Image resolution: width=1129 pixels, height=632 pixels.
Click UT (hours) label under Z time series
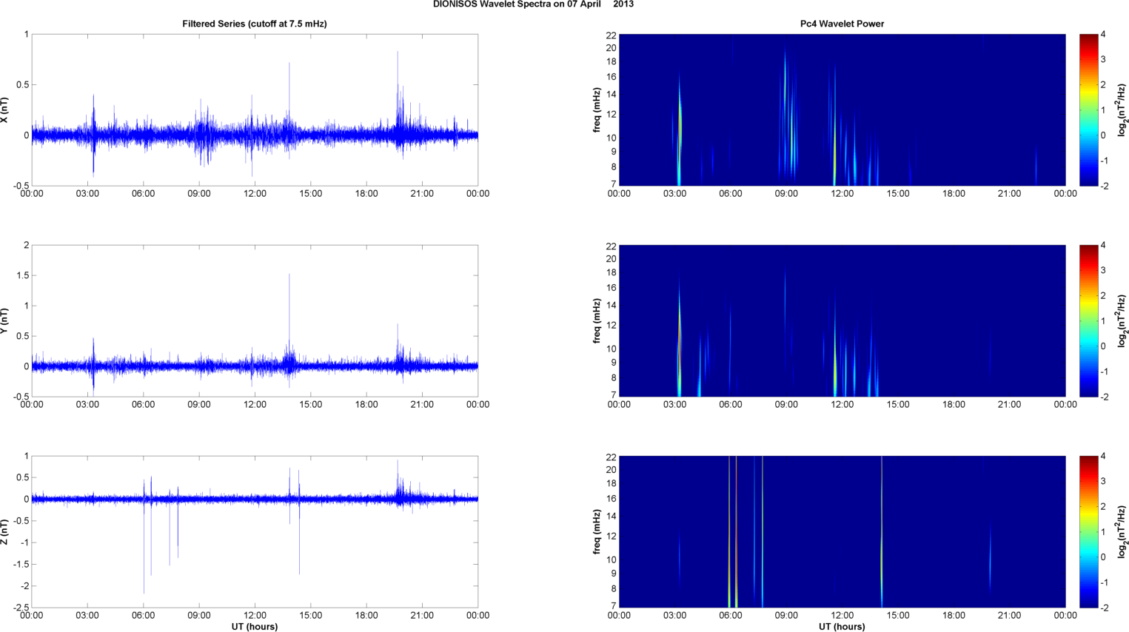(254, 627)
